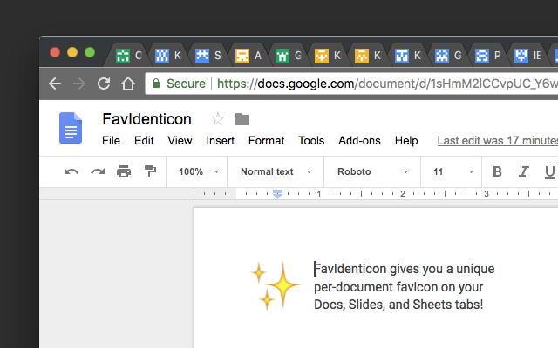This screenshot has width=558, height=348.
Task: Switch to first green-icon tab labeled C
Action: 129,56
